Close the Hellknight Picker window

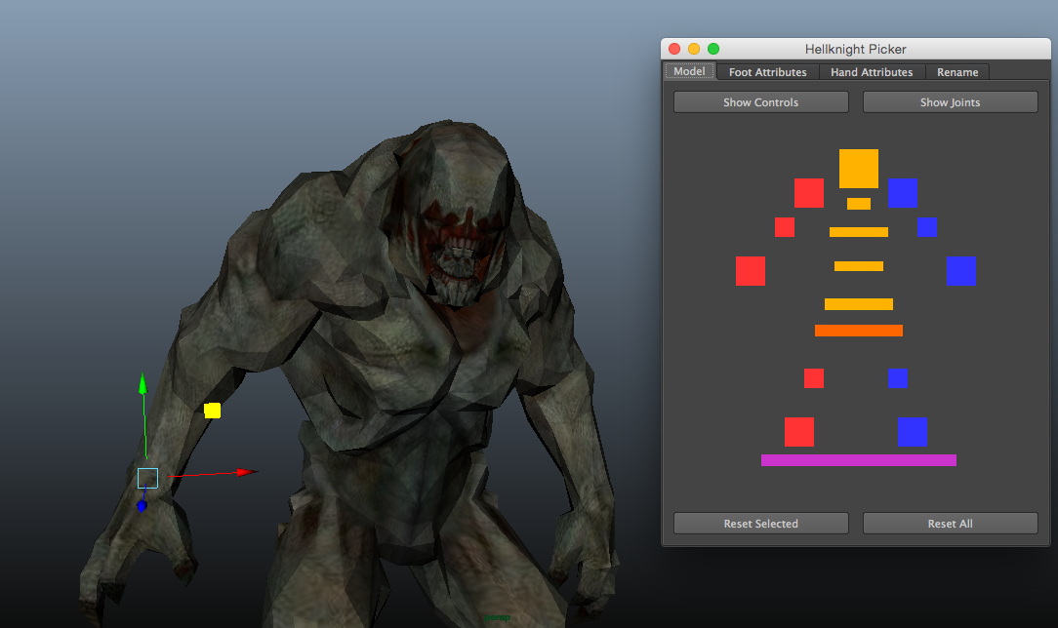point(674,49)
